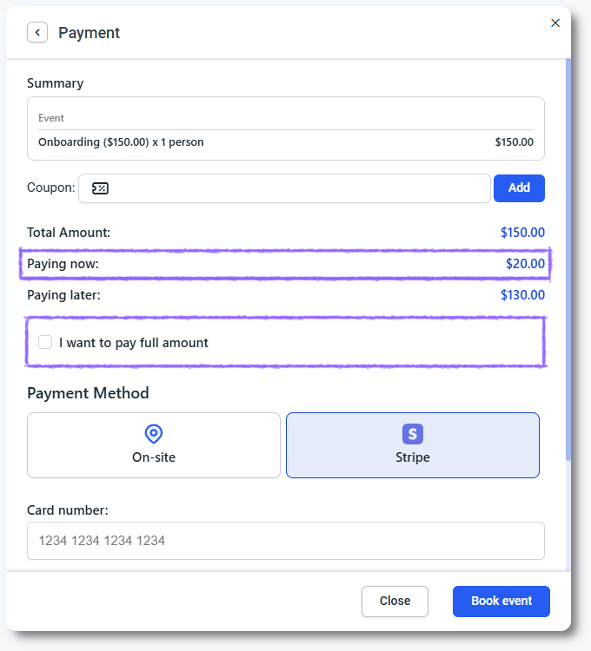Click the coupon ticket icon
This screenshot has height=651, width=591.
tap(101, 188)
